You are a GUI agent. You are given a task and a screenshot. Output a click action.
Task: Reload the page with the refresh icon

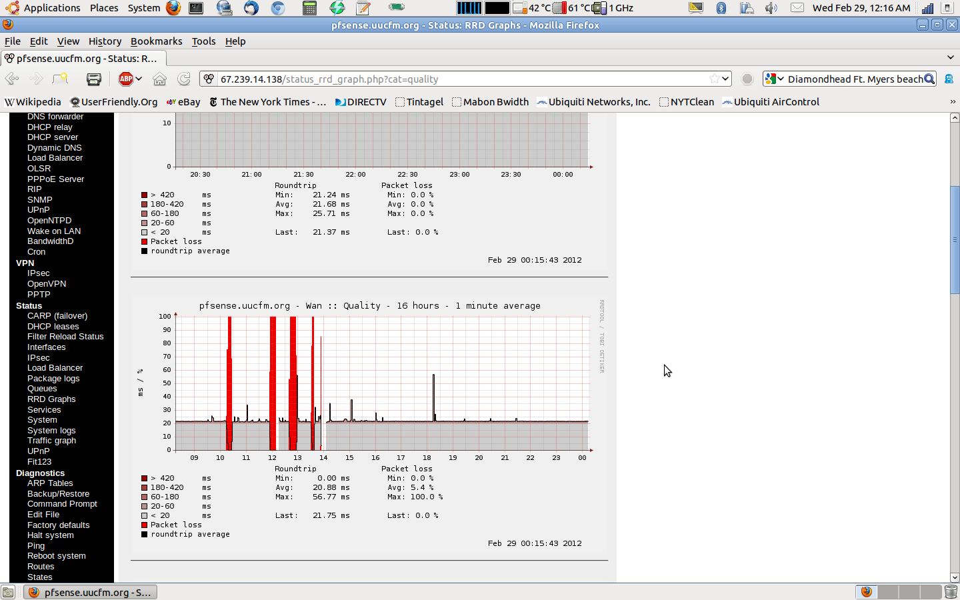click(184, 79)
